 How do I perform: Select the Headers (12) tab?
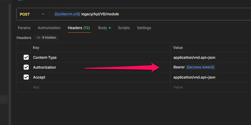[x=79, y=28]
